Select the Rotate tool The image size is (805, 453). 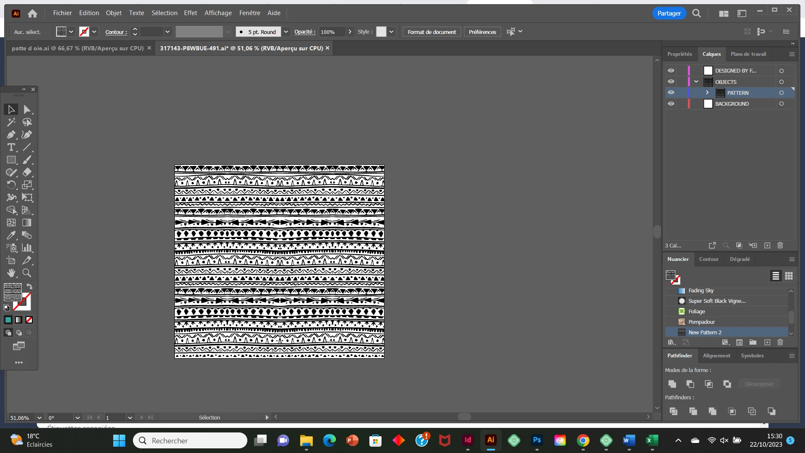click(x=11, y=185)
